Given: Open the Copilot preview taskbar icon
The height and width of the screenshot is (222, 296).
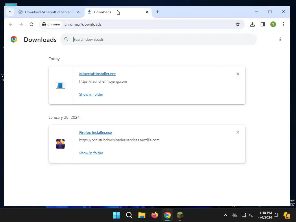Looking at the screenshot, I should 287,215.
